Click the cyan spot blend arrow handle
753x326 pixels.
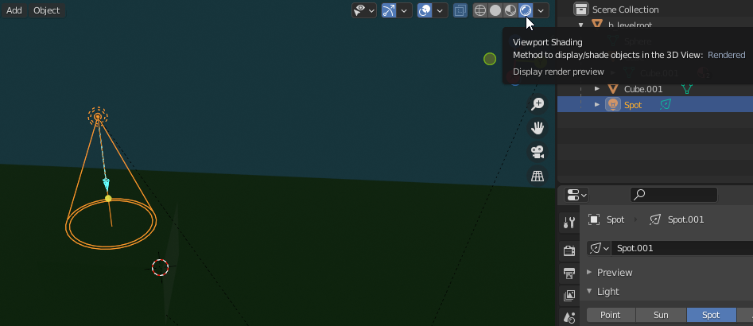coord(106,184)
